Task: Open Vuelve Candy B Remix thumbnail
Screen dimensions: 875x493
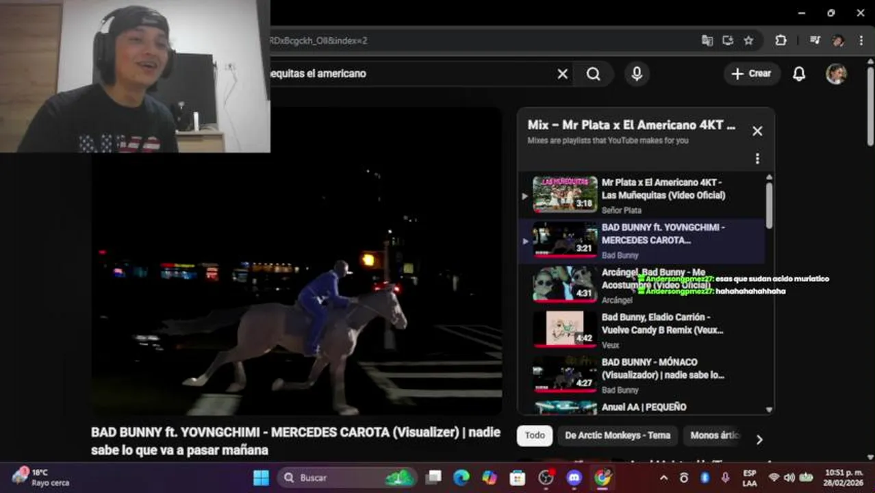Action: [x=565, y=329]
